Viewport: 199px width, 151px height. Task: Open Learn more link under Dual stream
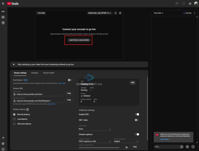(x=62, y=83)
